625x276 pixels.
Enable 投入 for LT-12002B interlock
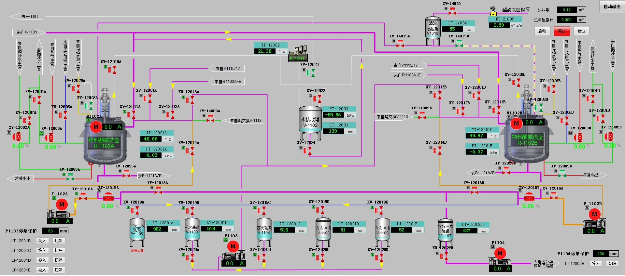click(x=595, y=264)
